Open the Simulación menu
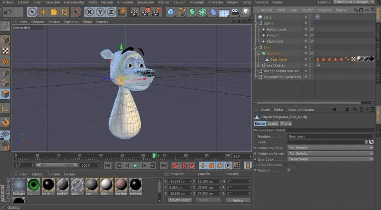381x210 pixels. pos(146,2)
